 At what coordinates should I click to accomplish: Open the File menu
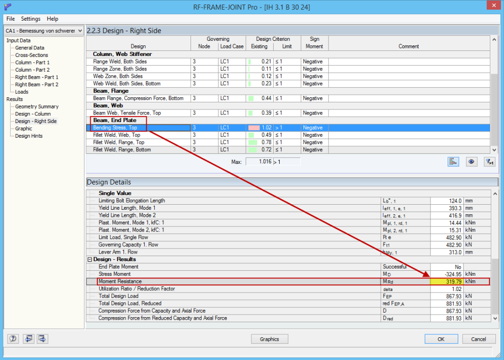click(10, 19)
